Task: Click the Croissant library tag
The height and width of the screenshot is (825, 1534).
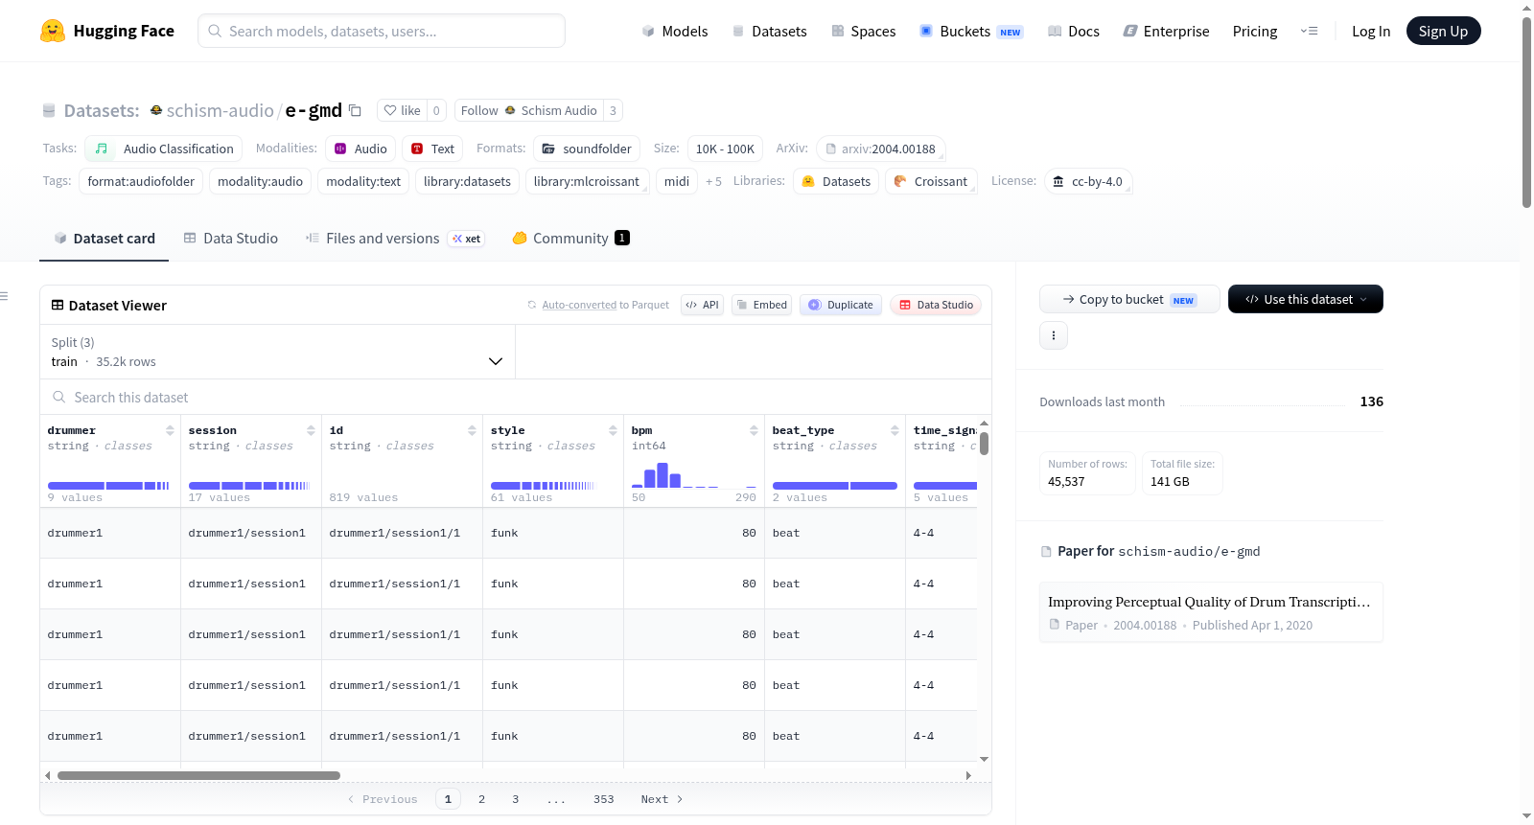Action: [931, 181]
